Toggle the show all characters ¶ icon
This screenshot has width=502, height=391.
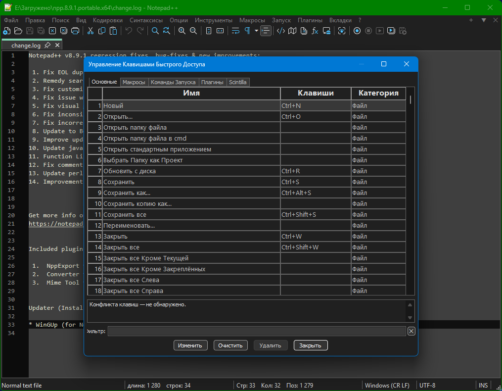[247, 31]
